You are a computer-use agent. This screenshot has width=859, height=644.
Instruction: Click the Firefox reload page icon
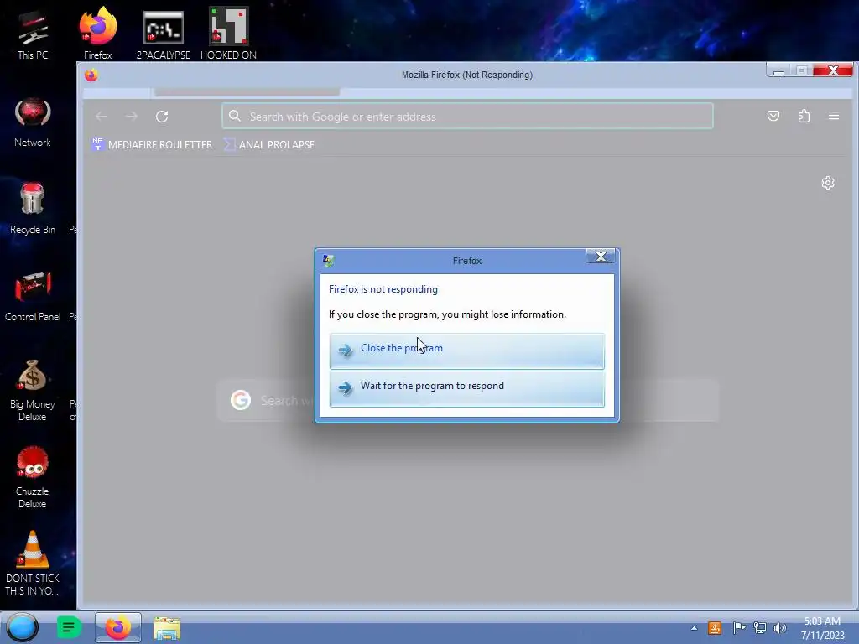162,116
